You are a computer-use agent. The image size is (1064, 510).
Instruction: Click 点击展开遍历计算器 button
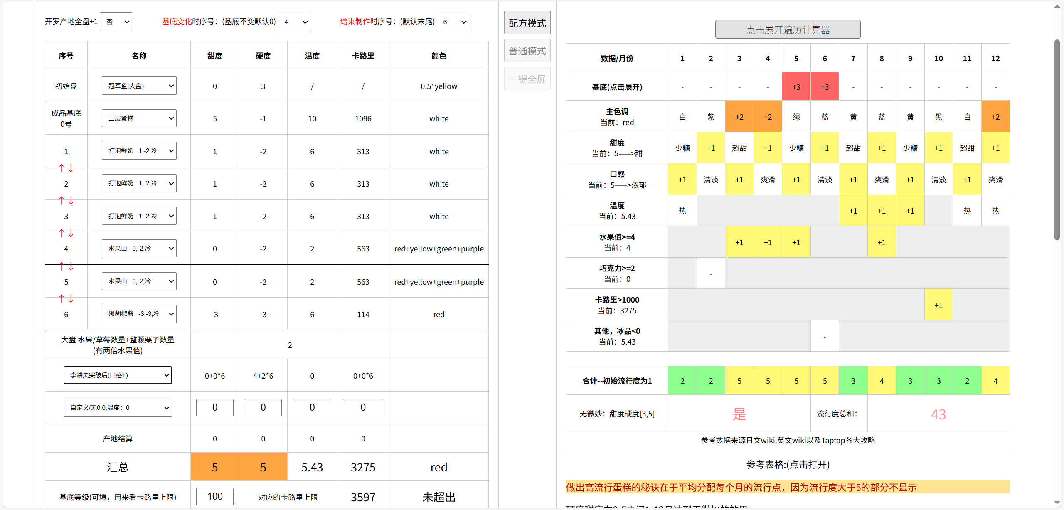point(788,30)
